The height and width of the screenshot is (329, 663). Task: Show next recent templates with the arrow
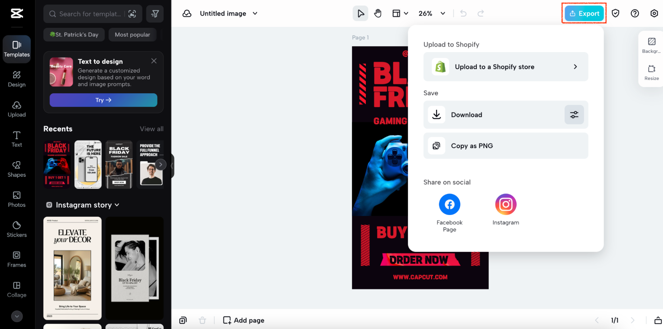(x=161, y=164)
